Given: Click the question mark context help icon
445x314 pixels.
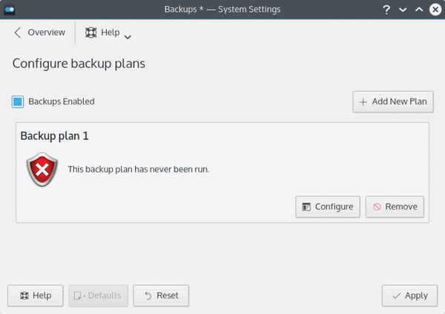Looking at the screenshot, I should point(386,10).
